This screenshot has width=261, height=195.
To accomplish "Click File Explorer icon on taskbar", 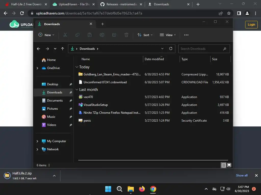I will tap(131, 189).
